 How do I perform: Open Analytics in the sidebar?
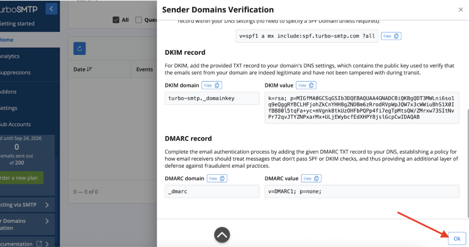pos(10,56)
